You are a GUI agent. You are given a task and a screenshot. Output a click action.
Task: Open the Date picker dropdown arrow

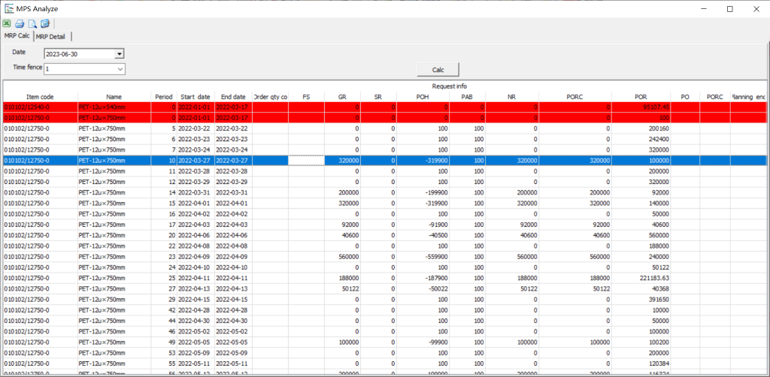click(x=119, y=54)
